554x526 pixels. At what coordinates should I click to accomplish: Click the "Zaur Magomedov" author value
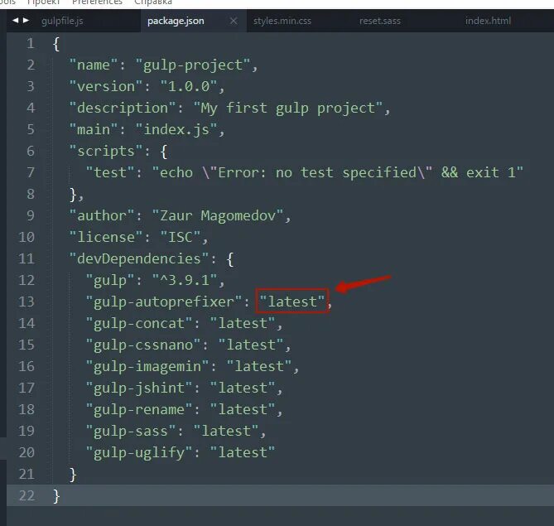[x=218, y=215]
